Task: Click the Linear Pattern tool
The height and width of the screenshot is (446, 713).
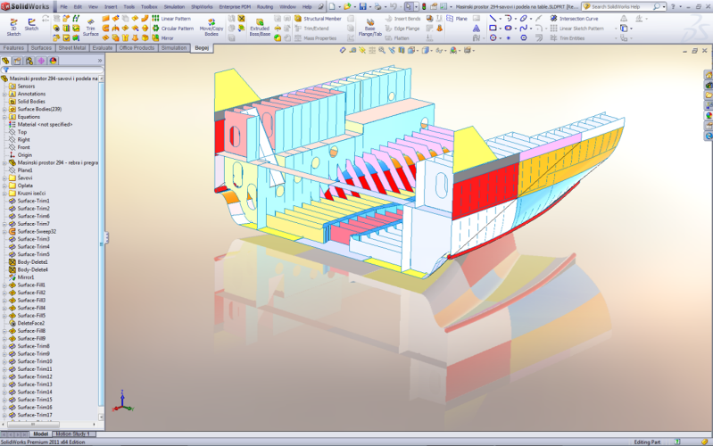Action: [175, 18]
